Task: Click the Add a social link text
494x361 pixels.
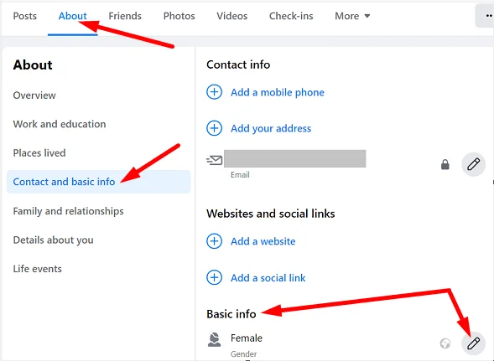Action: [268, 277]
